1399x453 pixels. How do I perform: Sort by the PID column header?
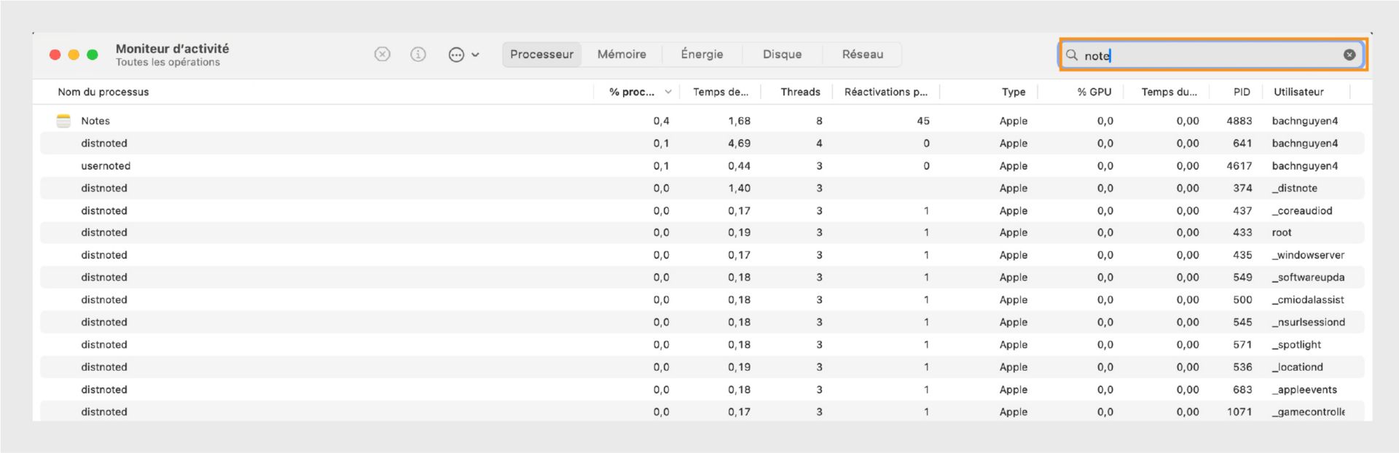click(x=1241, y=92)
